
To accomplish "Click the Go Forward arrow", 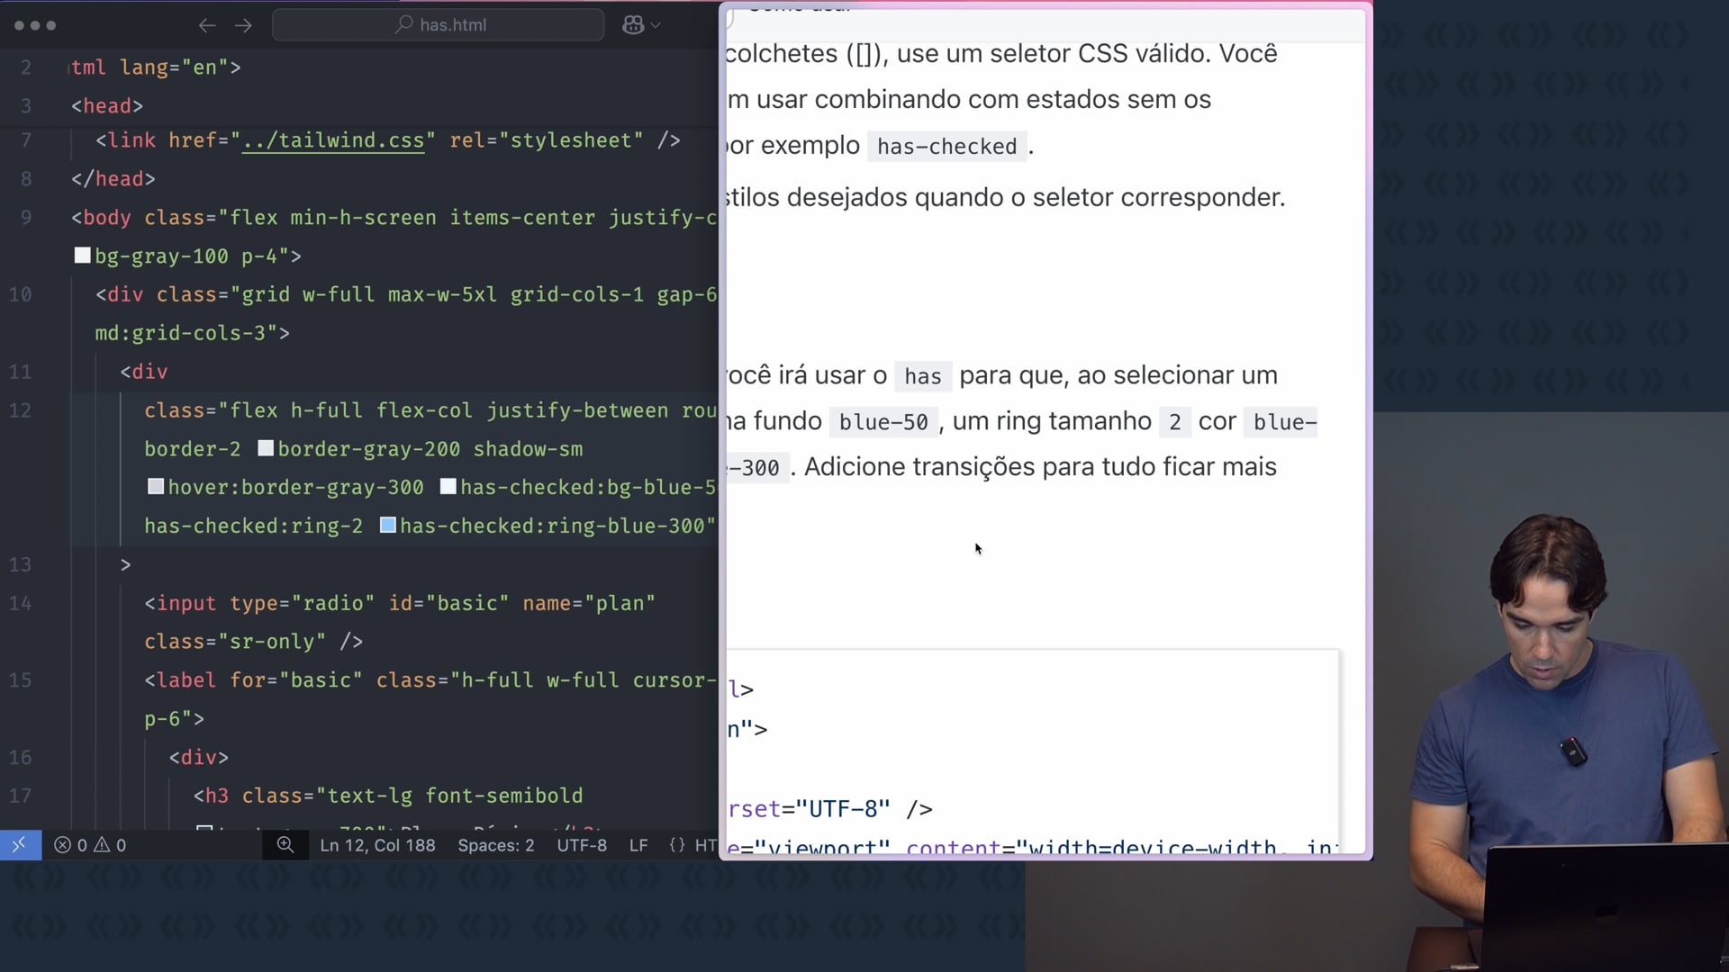I will tap(243, 25).
